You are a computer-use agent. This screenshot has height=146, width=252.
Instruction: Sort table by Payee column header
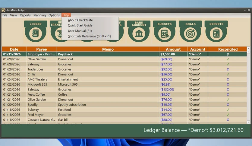pyautogui.click(x=42, y=49)
